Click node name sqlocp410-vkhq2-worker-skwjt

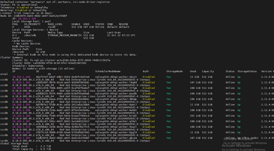[x=116, y=77]
